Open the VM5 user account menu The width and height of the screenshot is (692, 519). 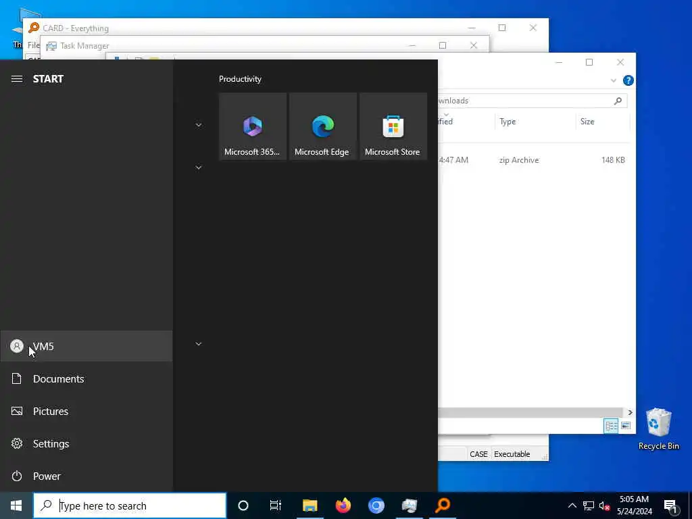click(x=86, y=346)
